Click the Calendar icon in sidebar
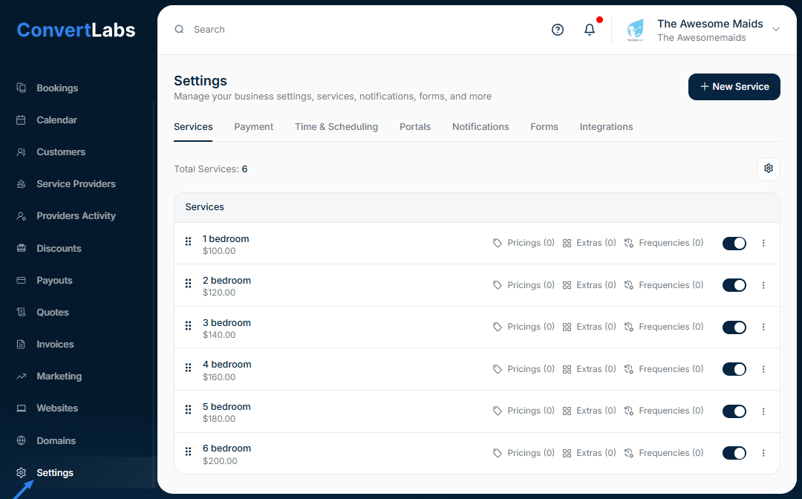Image resolution: width=802 pixels, height=499 pixels. 22,120
